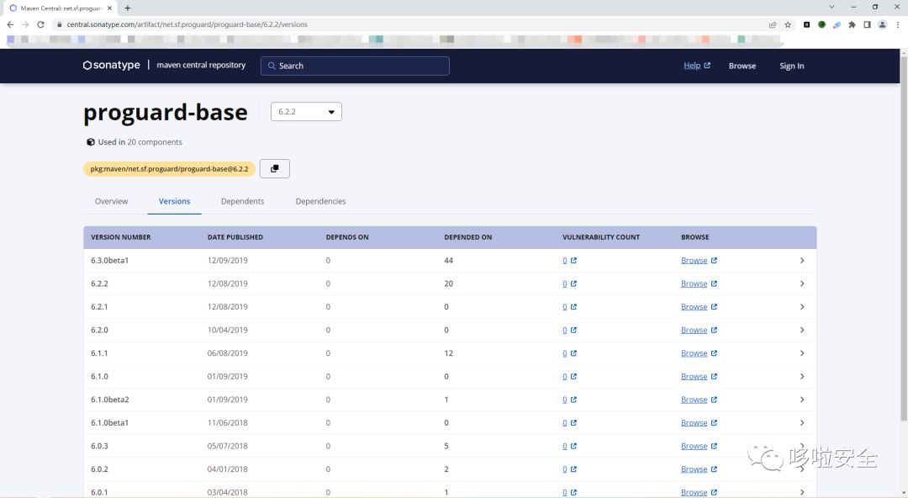The image size is (908, 498).
Task: Expand row chevron for version 6.3.0beta1
Action: [802, 260]
